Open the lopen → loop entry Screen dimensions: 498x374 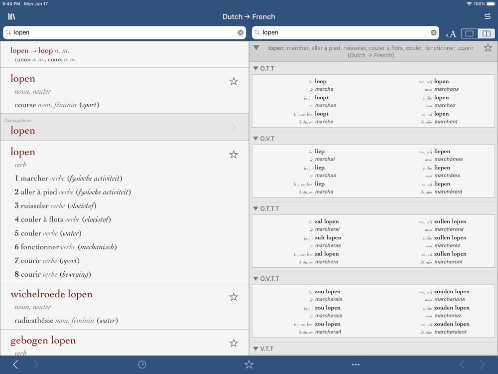click(x=124, y=54)
